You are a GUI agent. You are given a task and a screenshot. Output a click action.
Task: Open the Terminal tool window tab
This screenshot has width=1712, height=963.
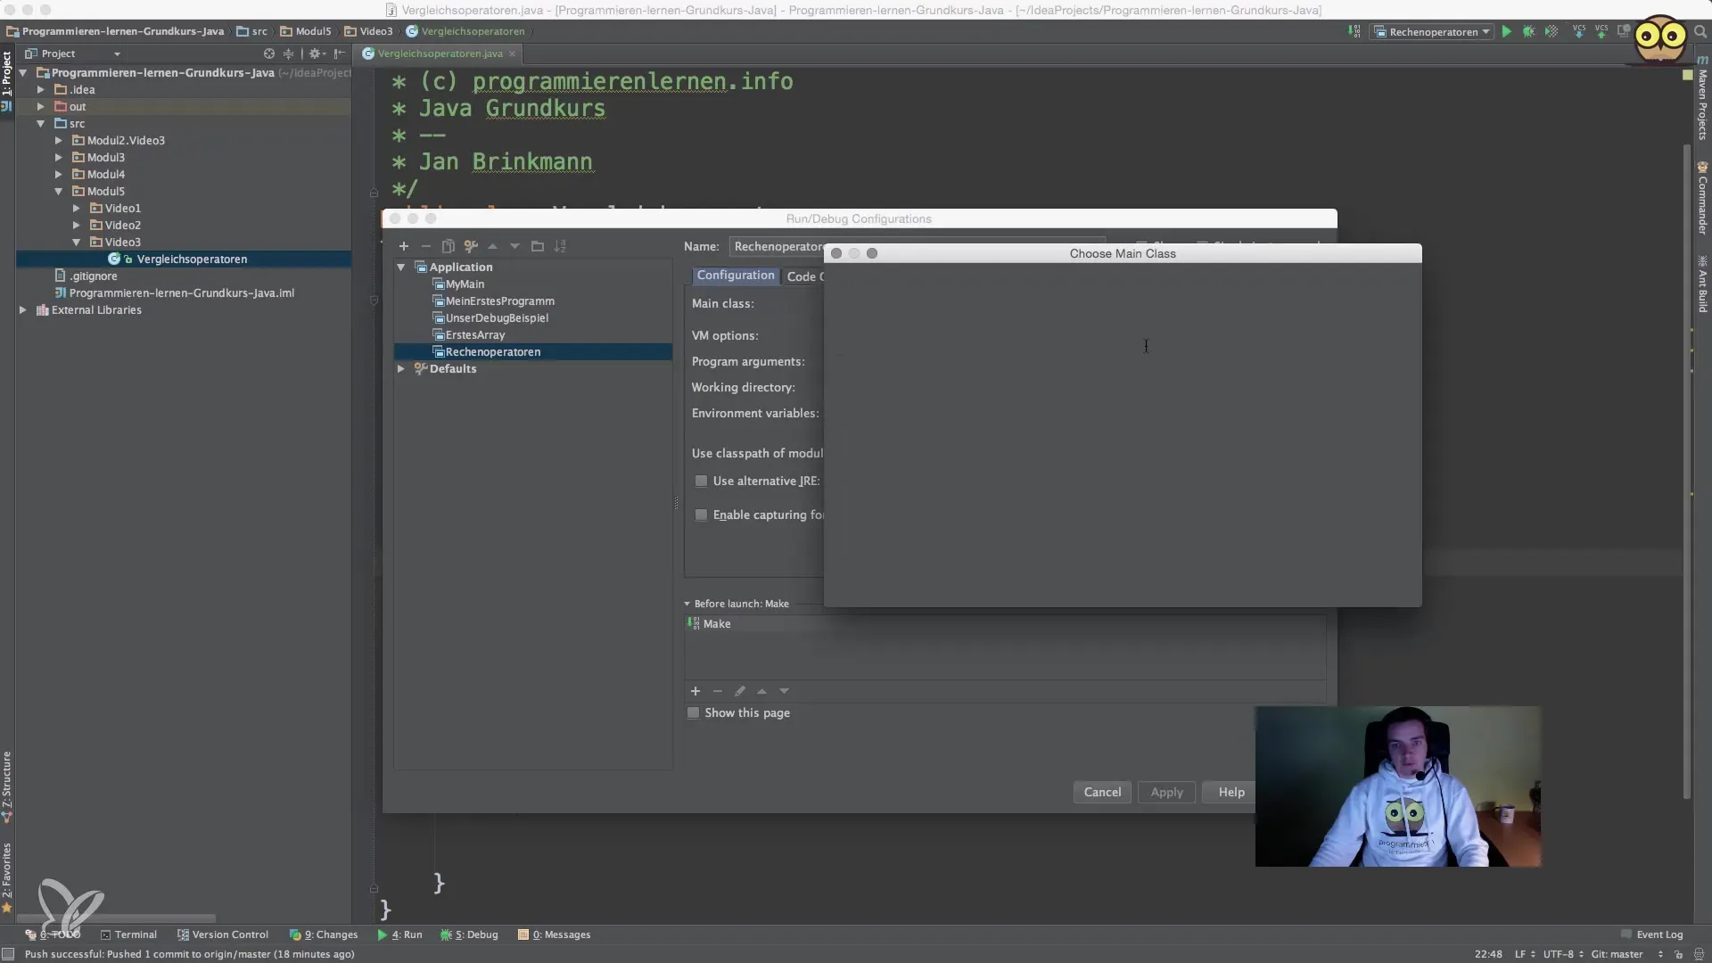pos(128,934)
